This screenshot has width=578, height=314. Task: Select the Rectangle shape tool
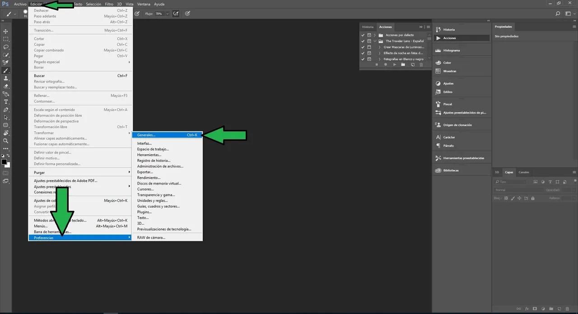(x=6, y=125)
